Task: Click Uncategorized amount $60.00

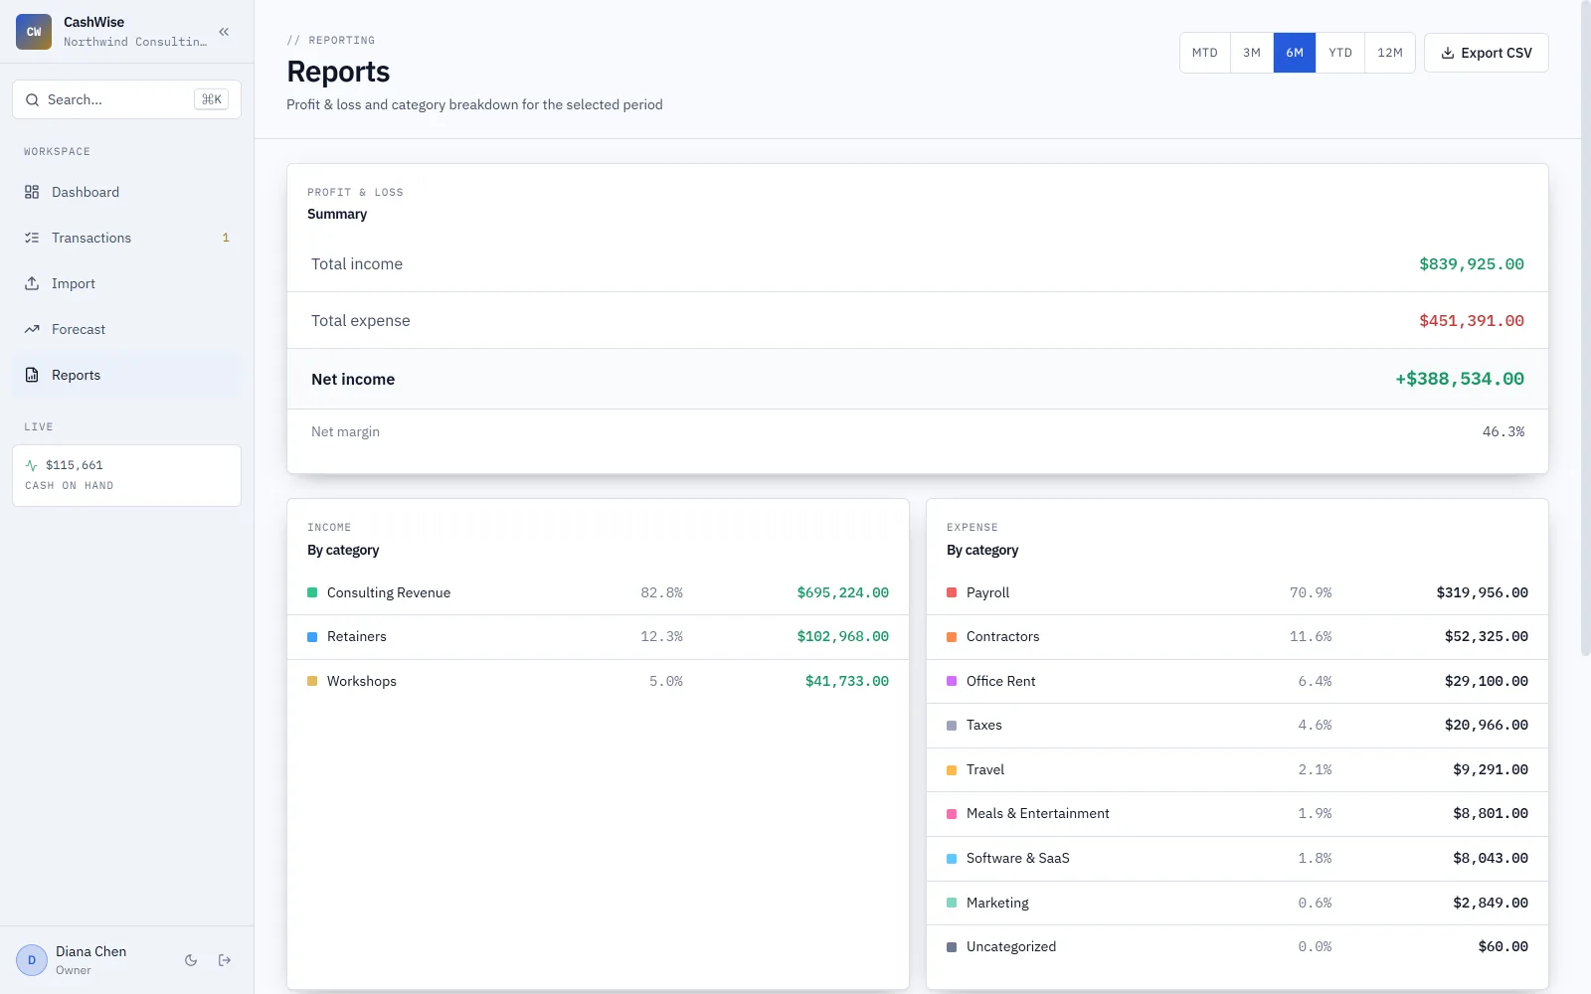Action: coord(1503,946)
